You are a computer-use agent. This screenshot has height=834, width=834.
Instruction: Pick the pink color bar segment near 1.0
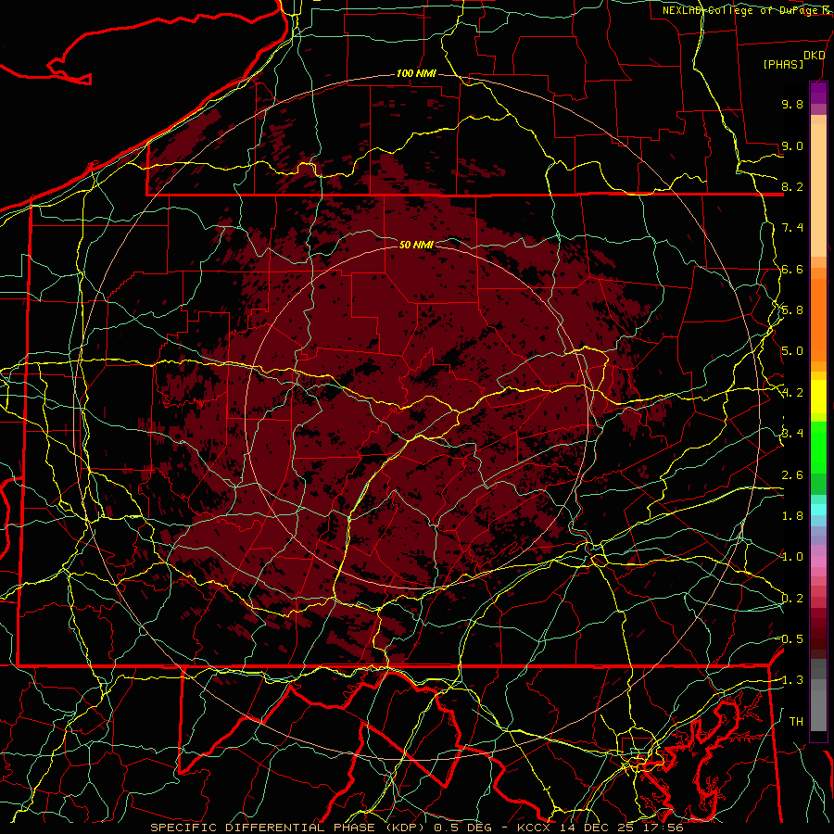(818, 562)
